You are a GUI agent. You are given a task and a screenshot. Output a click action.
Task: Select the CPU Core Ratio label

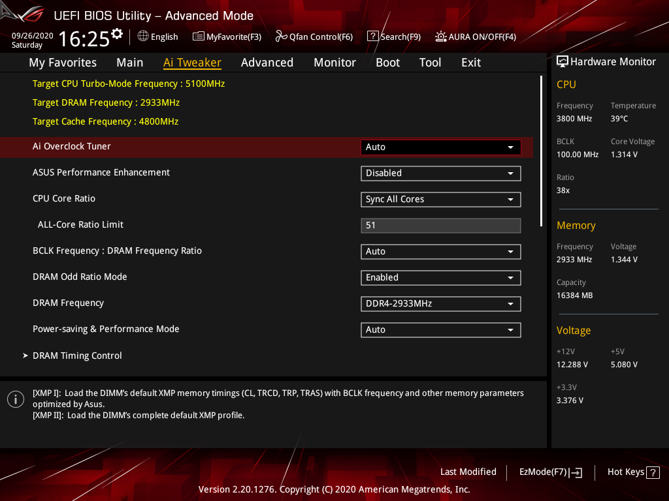(x=64, y=198)
